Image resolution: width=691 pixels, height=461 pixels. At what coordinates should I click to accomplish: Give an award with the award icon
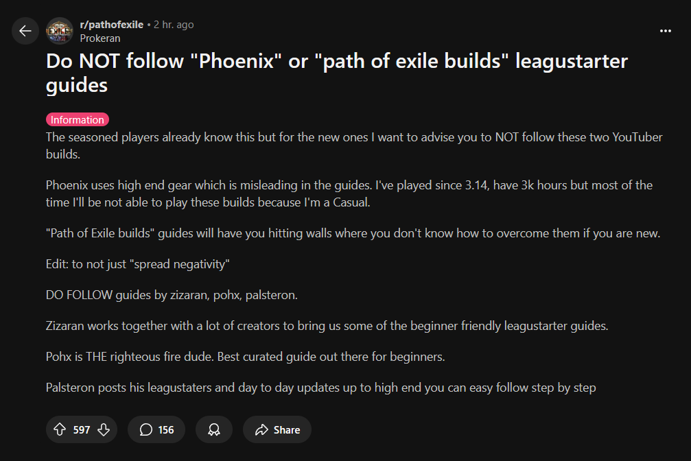pyautogui.click(x=214, y=429)
